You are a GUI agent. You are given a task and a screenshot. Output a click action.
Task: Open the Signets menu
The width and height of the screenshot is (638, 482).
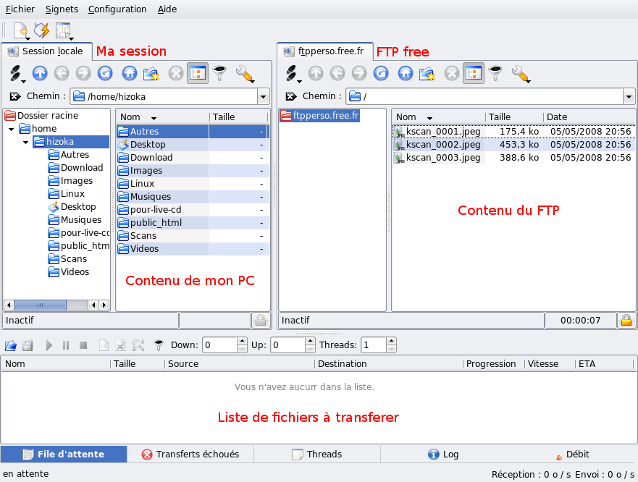(x=62, y=9)
